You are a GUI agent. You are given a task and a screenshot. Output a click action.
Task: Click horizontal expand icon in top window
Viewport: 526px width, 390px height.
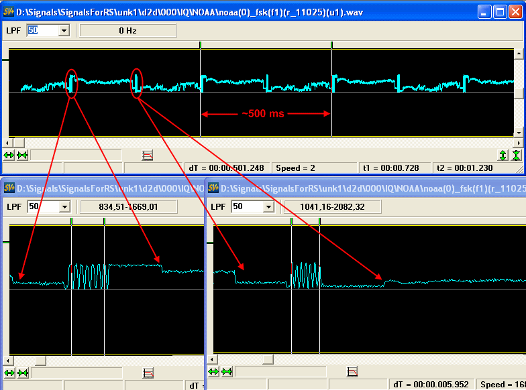click(x=9, y=155)
